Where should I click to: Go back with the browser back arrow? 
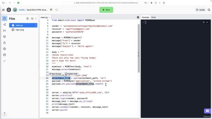(x=10, y=3)
